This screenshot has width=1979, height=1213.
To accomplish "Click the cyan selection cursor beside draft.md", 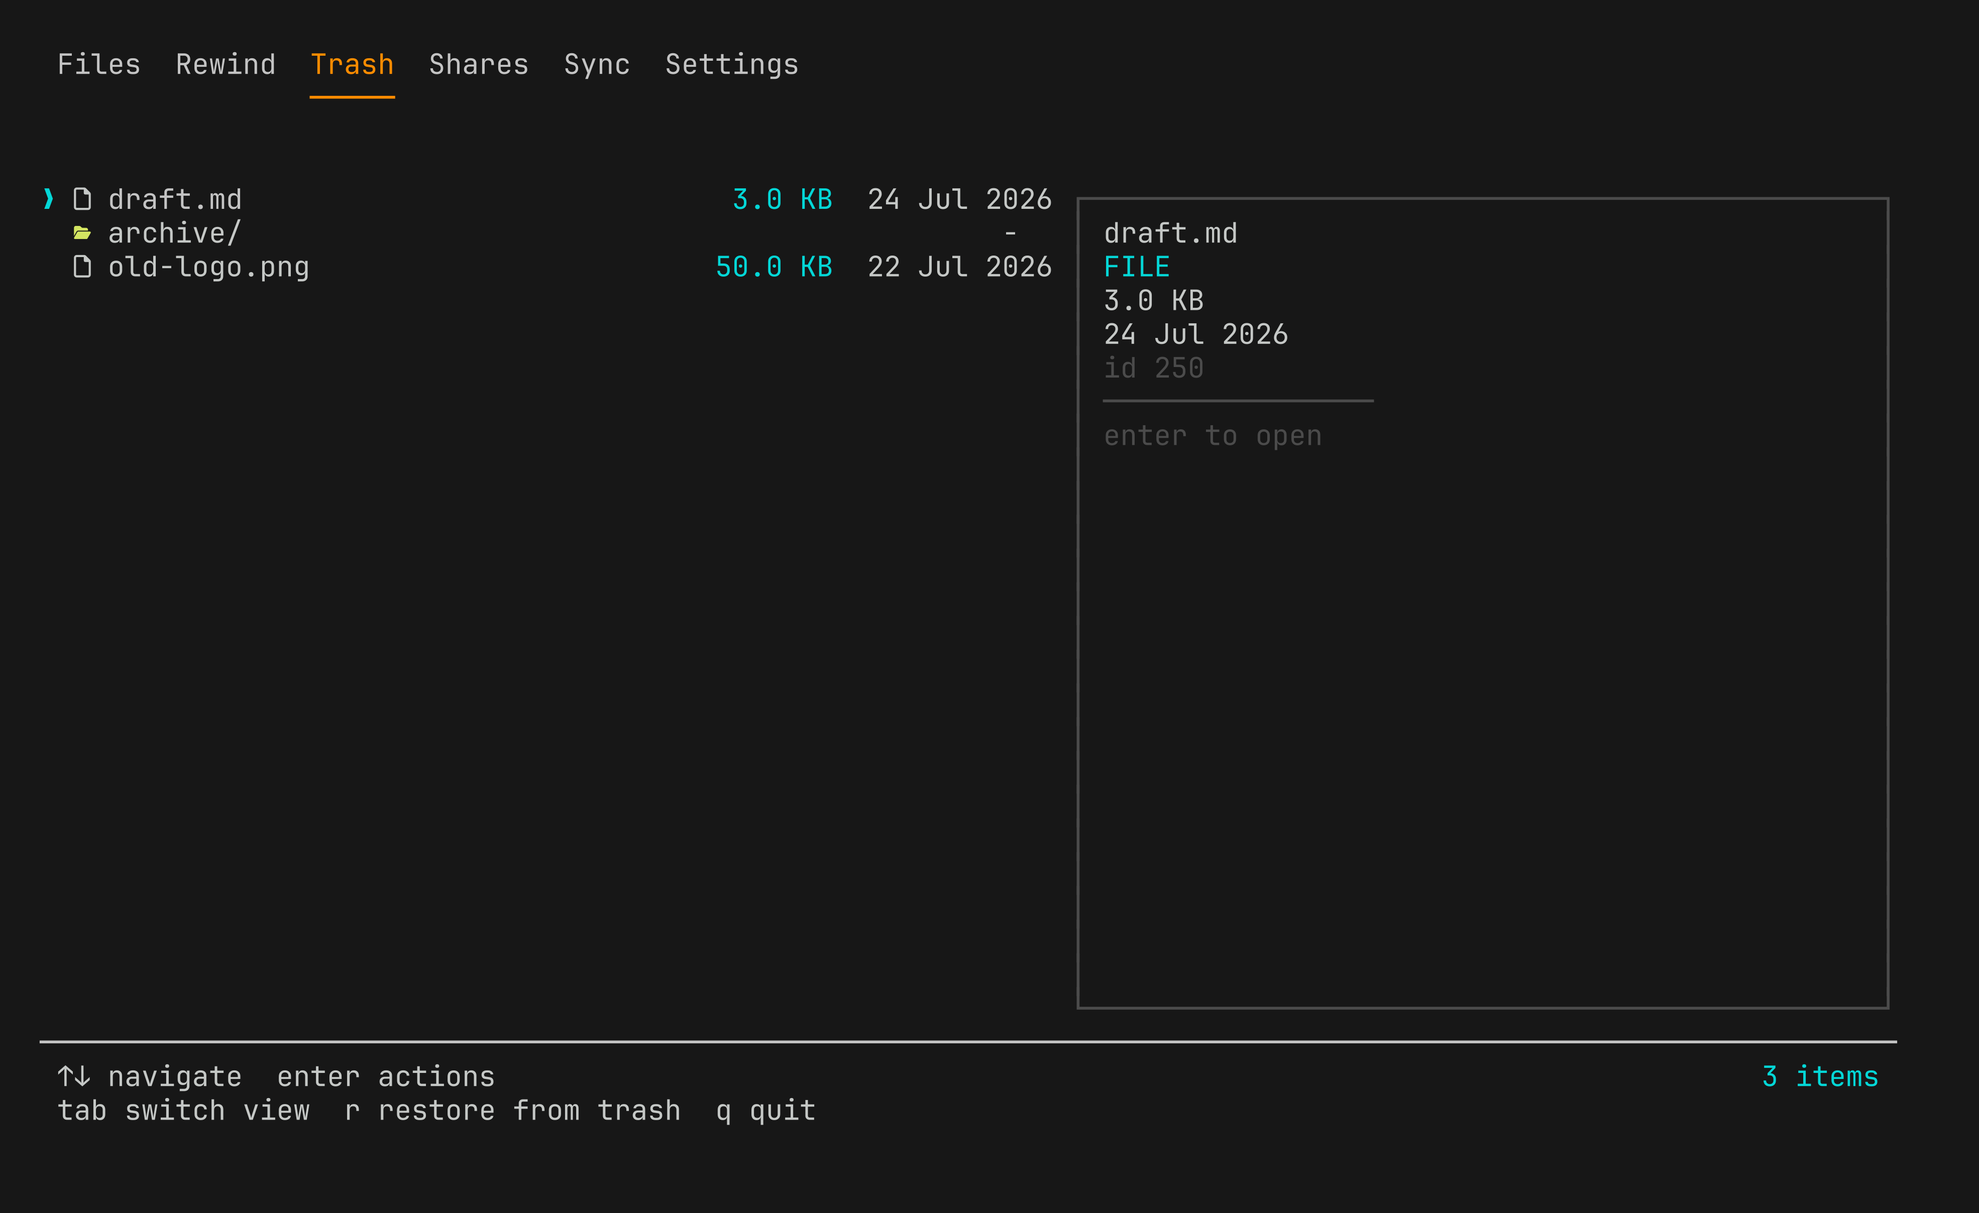I will [x=48, y=198].
